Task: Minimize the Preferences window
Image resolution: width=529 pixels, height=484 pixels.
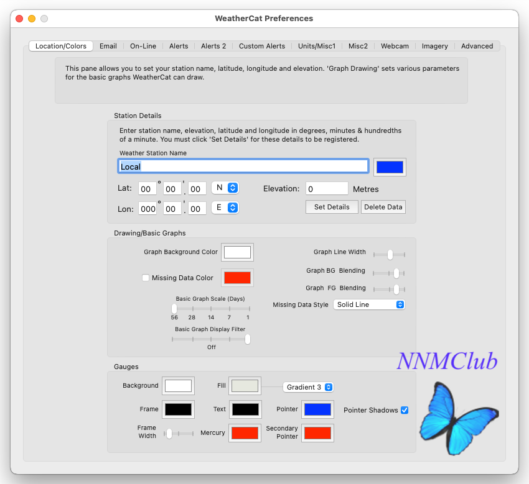Action: 32,19
